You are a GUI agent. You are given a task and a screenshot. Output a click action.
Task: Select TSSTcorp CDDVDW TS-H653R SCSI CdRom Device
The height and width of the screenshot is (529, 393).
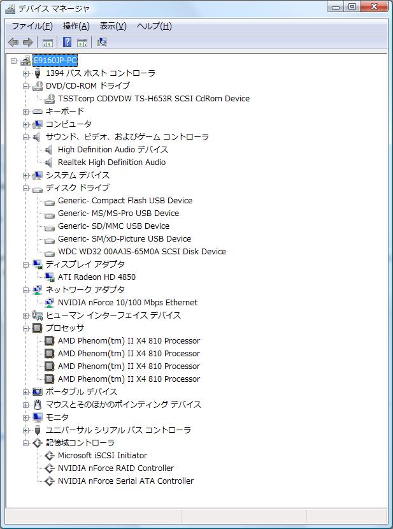[x=154, y=99]
